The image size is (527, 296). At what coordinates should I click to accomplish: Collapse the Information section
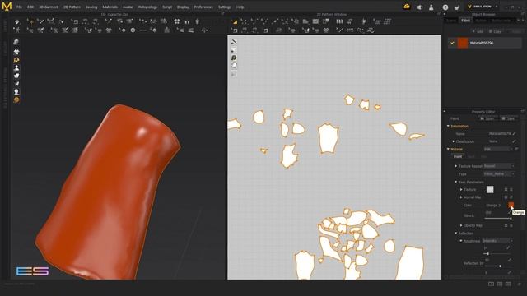point(448,126)
